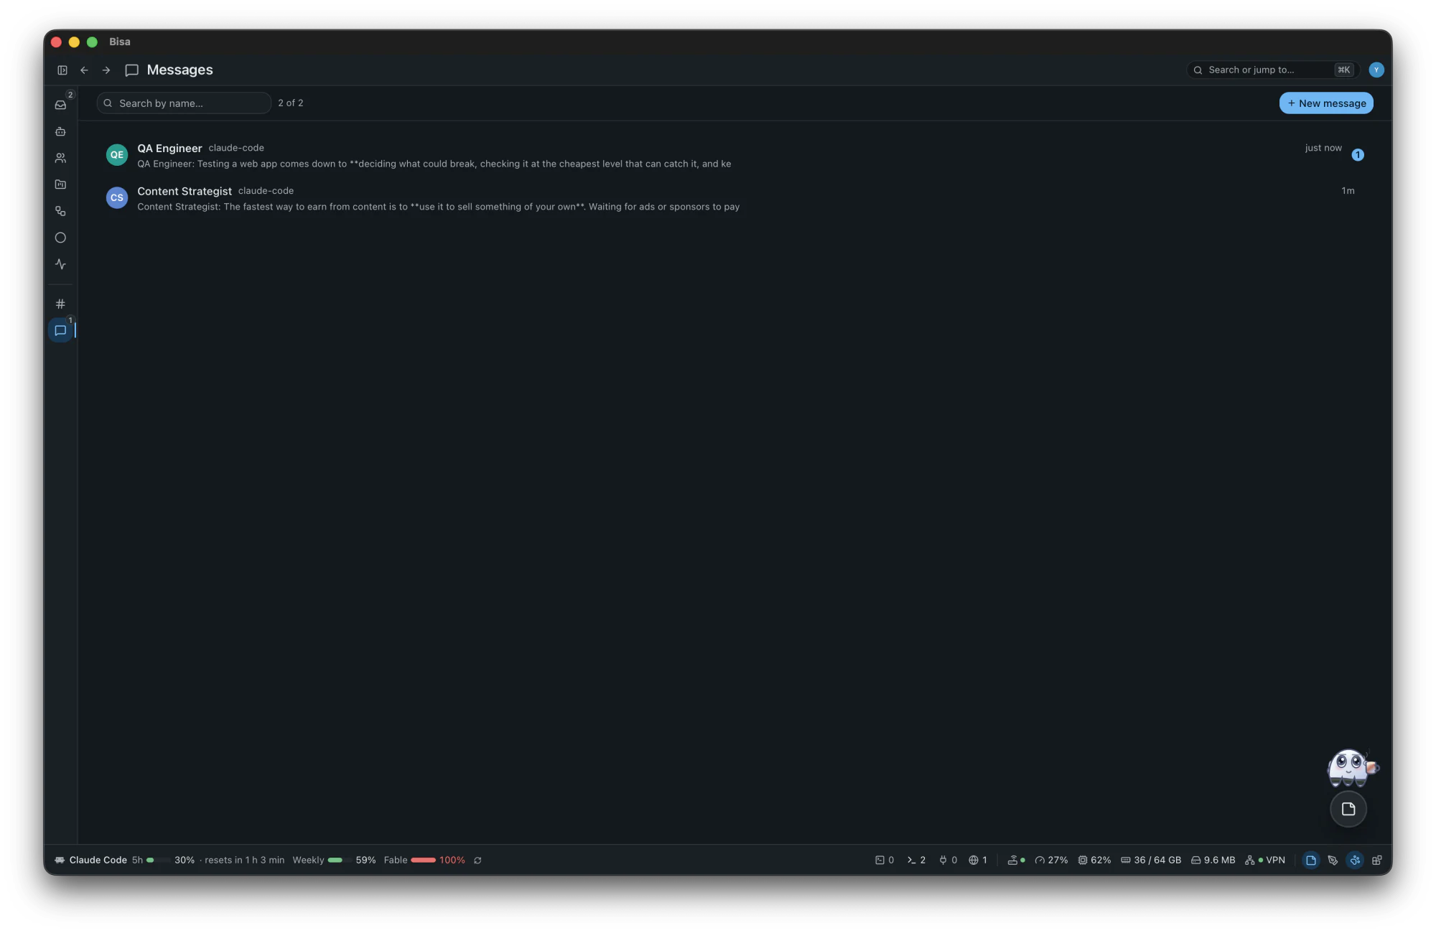
Task: Click the New message button
Action: [1326, 103]
